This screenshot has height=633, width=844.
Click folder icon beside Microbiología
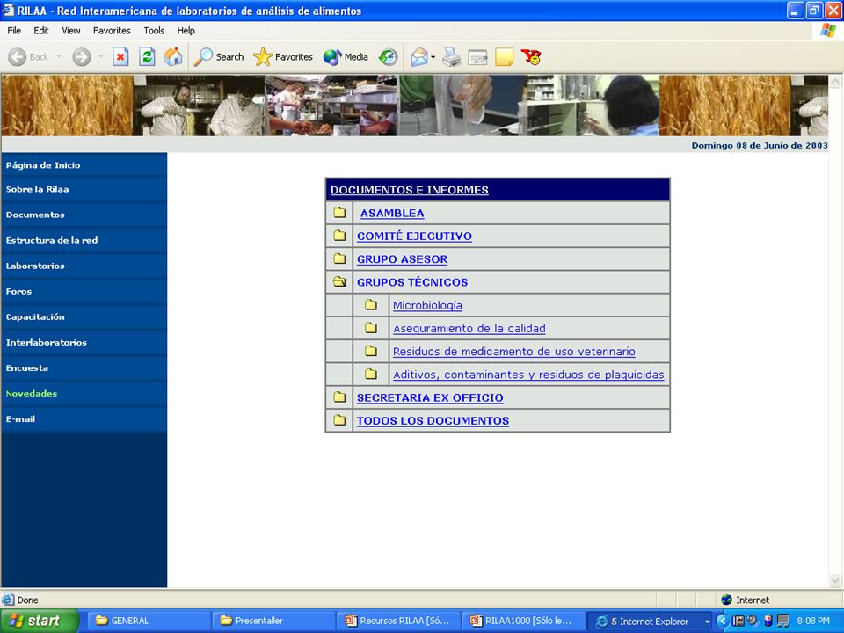coord(370,305)
